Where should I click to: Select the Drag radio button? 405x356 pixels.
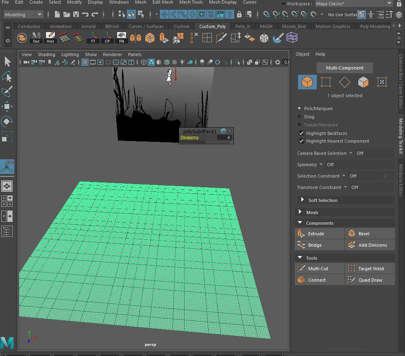coord(300,117)
